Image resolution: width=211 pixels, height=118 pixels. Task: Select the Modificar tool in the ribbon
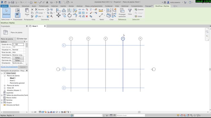6,12
